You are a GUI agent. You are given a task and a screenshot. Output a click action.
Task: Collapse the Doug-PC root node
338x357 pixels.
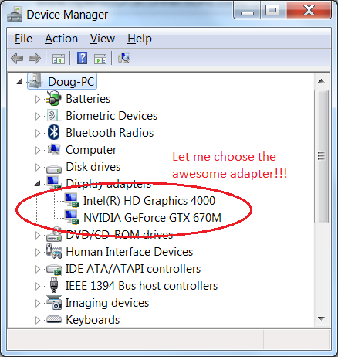point(19,82)
